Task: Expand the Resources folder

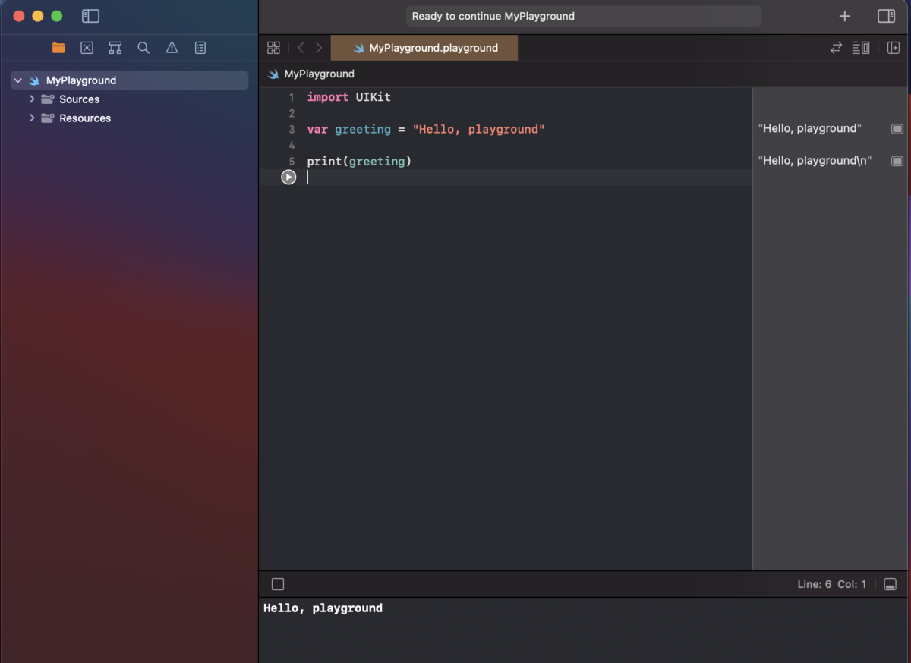Action: click(x=32, y=118)
